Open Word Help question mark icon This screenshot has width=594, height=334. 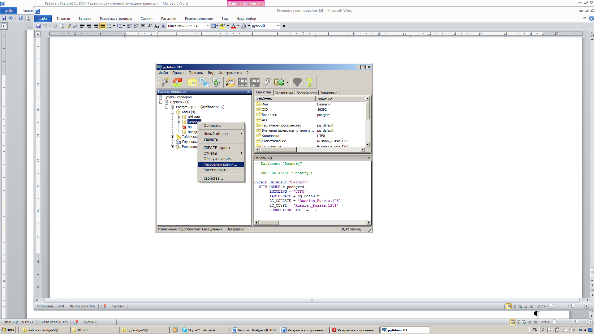pyautogui.click(x=591, y=18)
